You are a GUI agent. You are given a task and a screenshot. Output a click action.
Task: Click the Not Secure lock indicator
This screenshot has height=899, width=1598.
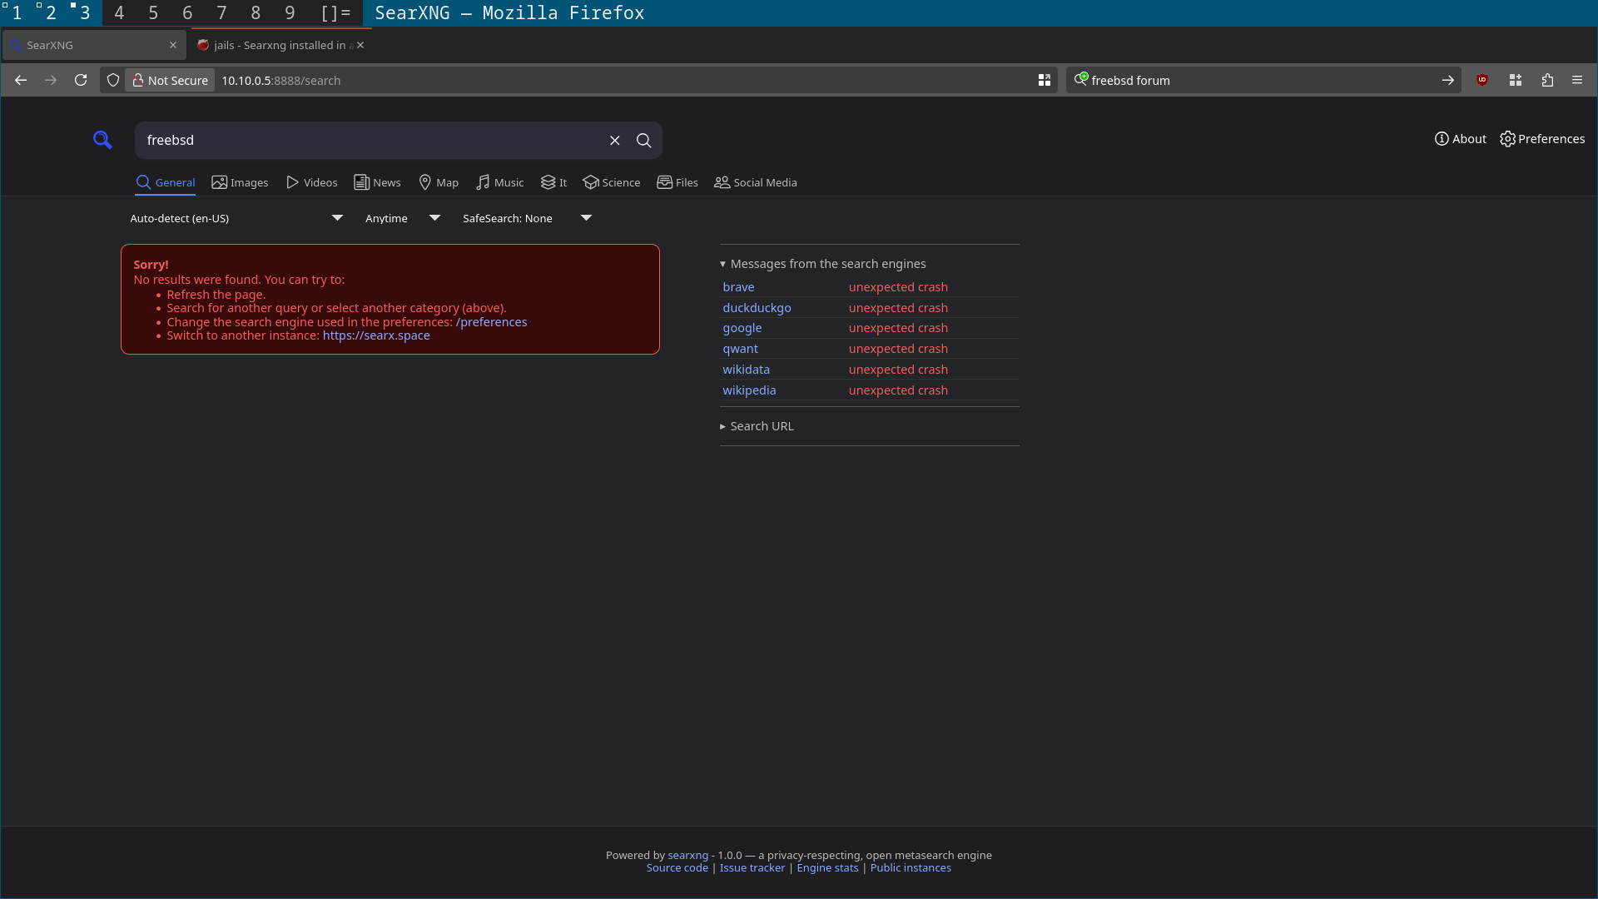tap(170, 80)
